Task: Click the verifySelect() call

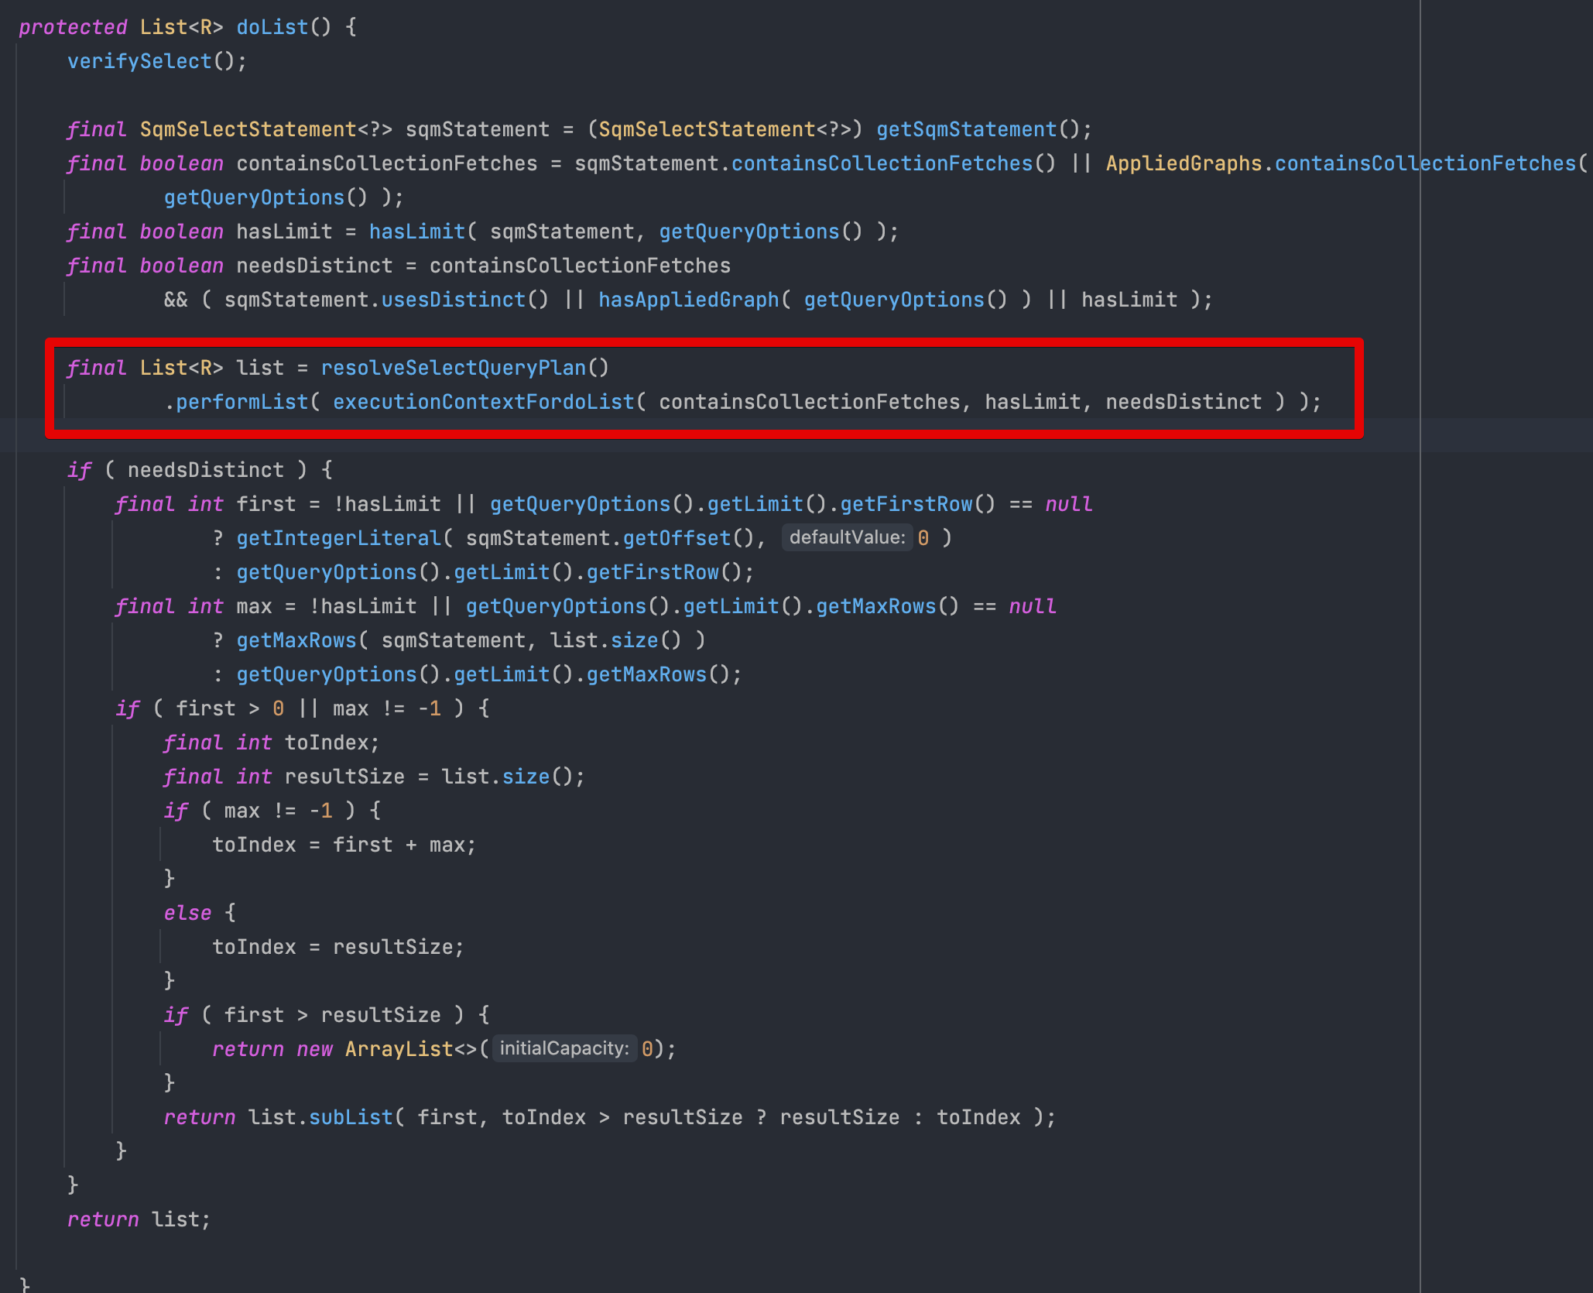Action: (157, 61)
